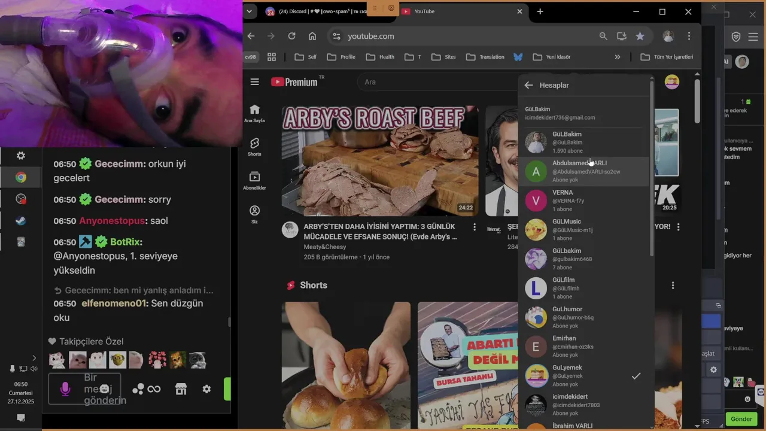The height and width of the screenshot is (431, 766).
Task: Show more bookmarks with double chevron
Action: click(x=618, y=57)
